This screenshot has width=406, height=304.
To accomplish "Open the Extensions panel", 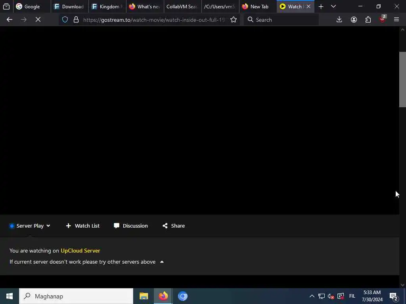I will [368, 20].
